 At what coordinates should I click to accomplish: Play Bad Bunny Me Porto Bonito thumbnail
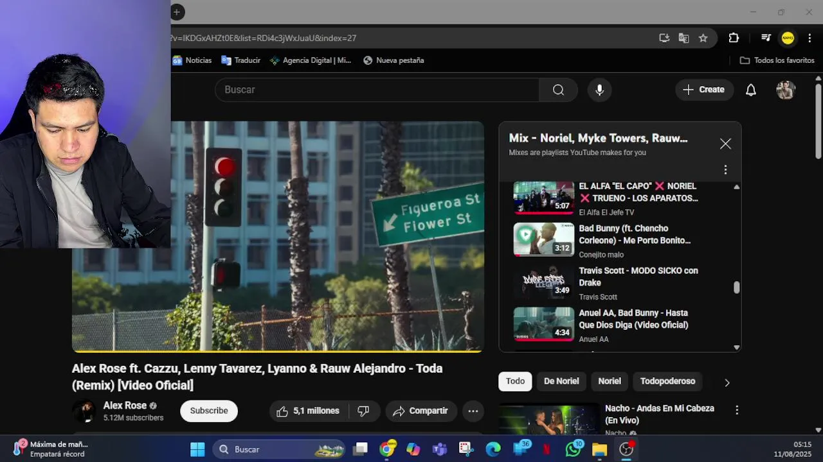(x=544, y=239)
